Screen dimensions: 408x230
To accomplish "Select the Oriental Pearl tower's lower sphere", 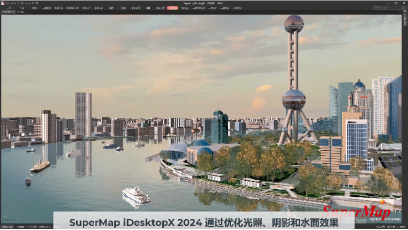I will point(294,100).
